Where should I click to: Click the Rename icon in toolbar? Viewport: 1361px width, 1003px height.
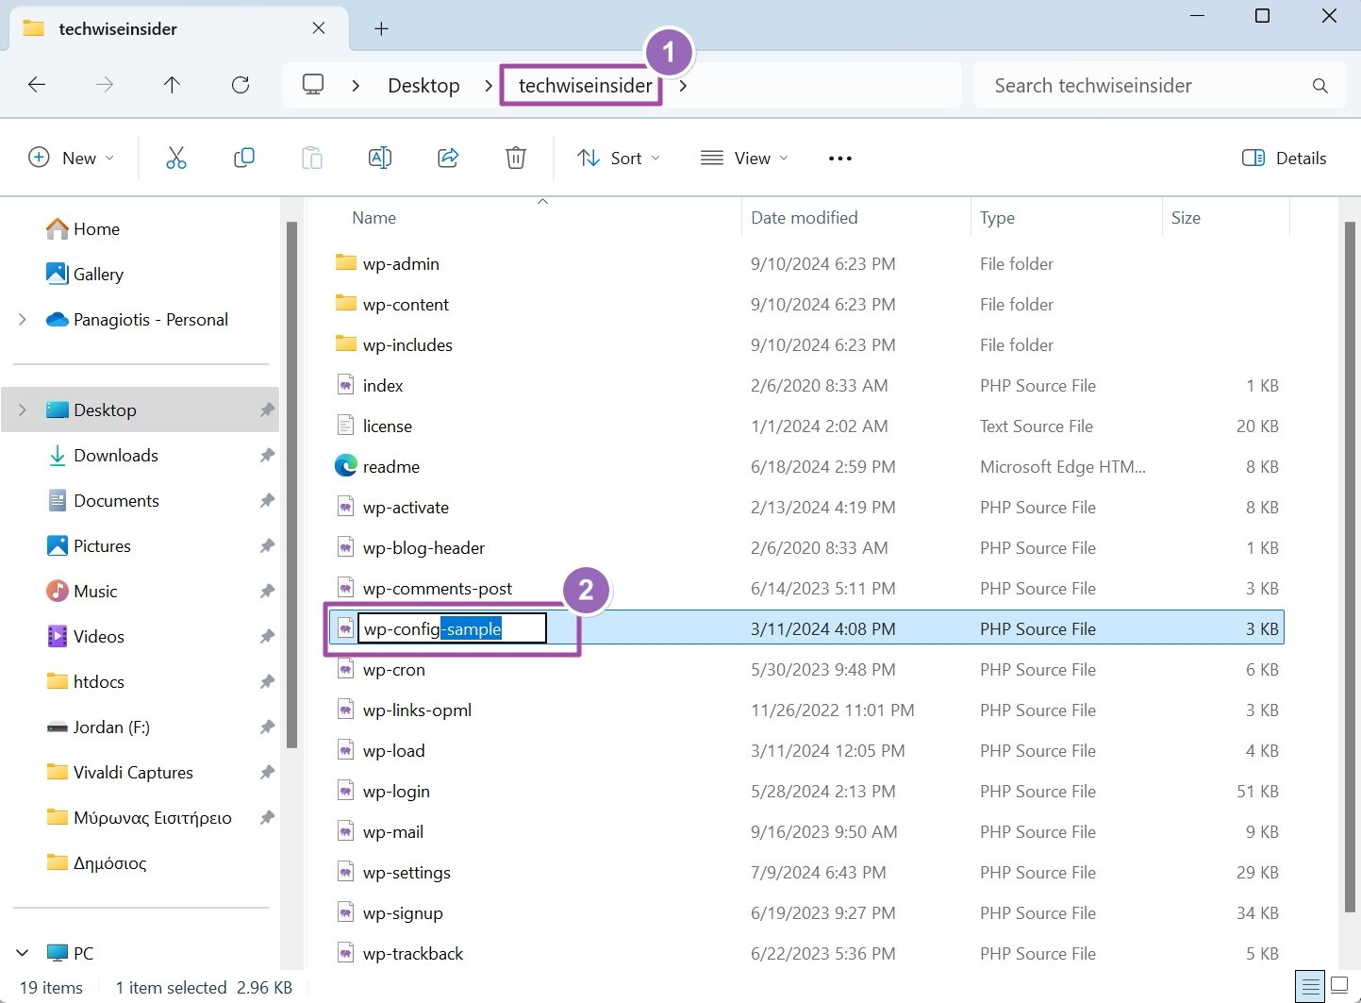[x=379, y=158]
